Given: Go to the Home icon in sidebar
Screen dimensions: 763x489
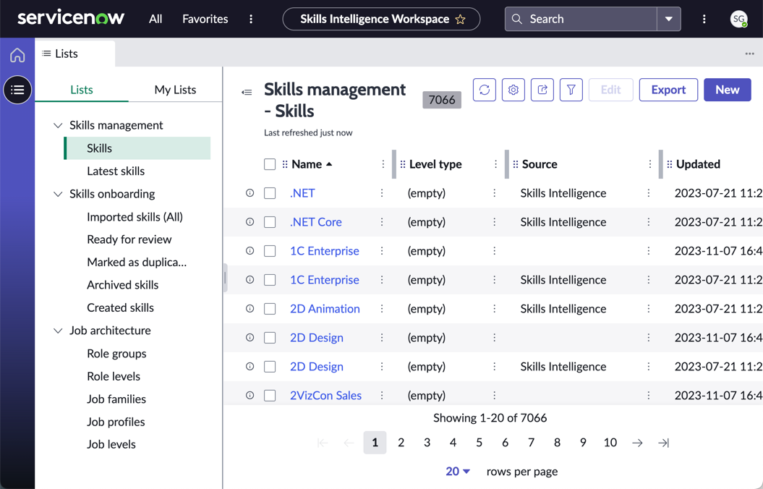Looking at the screenshot, I should [17, 55].
